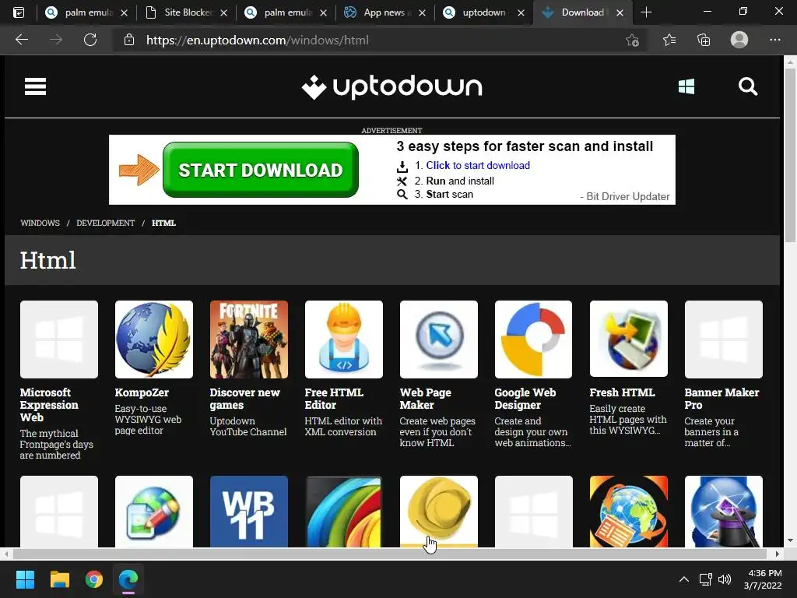
Task: Go to WINDOWS breadcrumb
Action: coord(40,223)
